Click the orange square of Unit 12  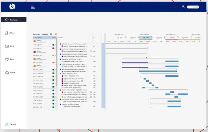point(35,41)
